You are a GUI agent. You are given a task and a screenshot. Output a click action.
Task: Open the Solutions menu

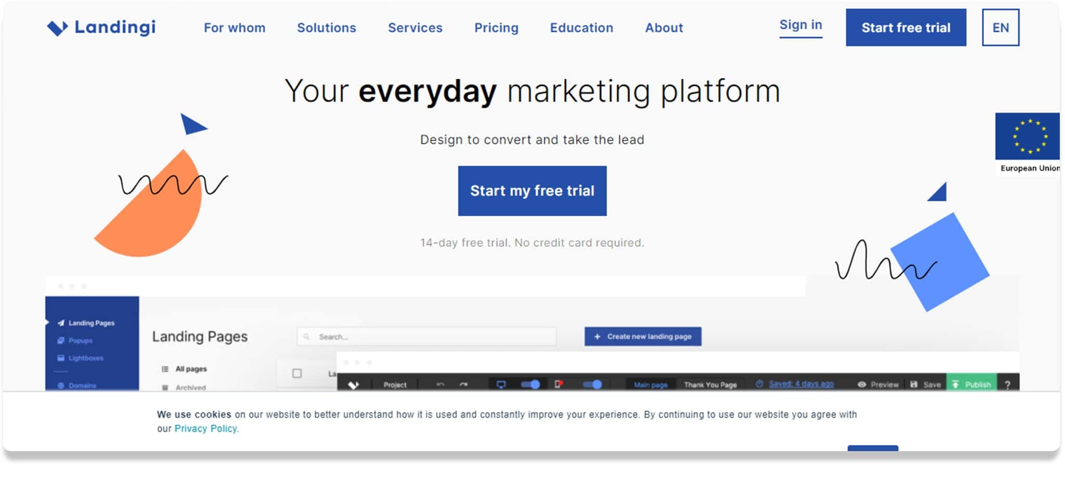point(327,28)
